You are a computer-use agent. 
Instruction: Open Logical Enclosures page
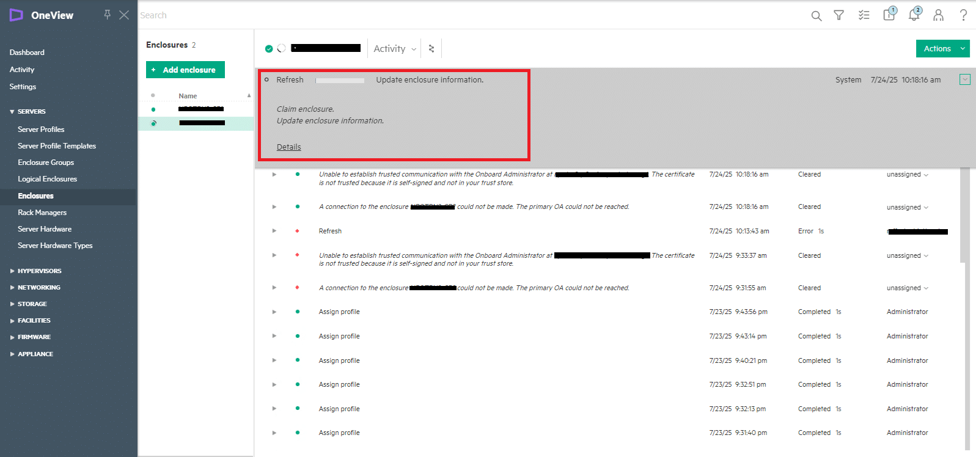pyautogui.click(x=47, y=179)
